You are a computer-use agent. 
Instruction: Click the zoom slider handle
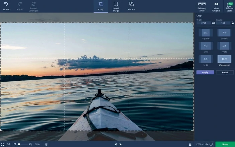(x=19, y=144)
